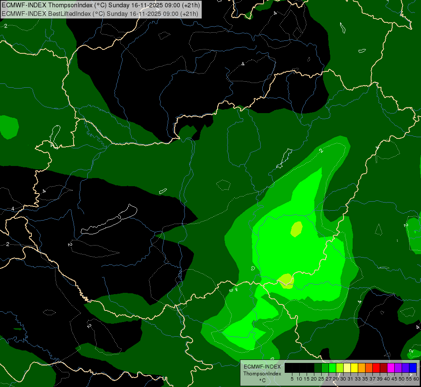Choose the orange-red 35–37 legend swatch
This screenshot has height=387, width=421.
pos(369,368)
